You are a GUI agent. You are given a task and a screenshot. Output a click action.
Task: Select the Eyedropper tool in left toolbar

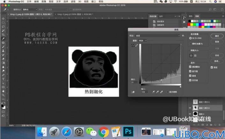click(3, 39)
